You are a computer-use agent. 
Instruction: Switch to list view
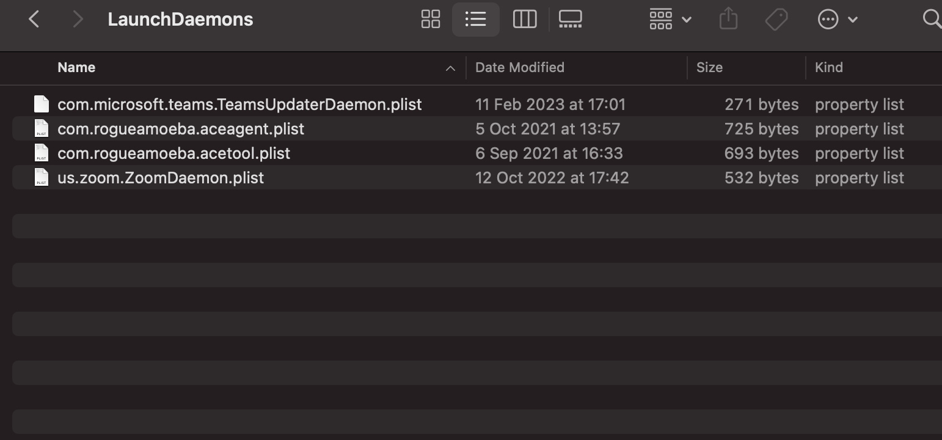click(x=475, y=20)
